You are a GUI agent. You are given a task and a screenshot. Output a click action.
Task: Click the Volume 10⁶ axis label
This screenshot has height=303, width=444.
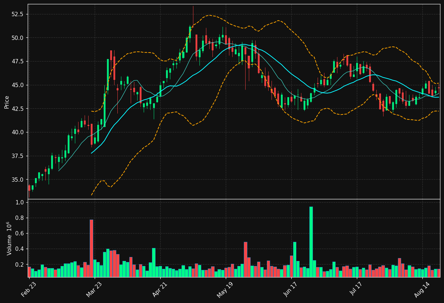(x=9, y=238)
